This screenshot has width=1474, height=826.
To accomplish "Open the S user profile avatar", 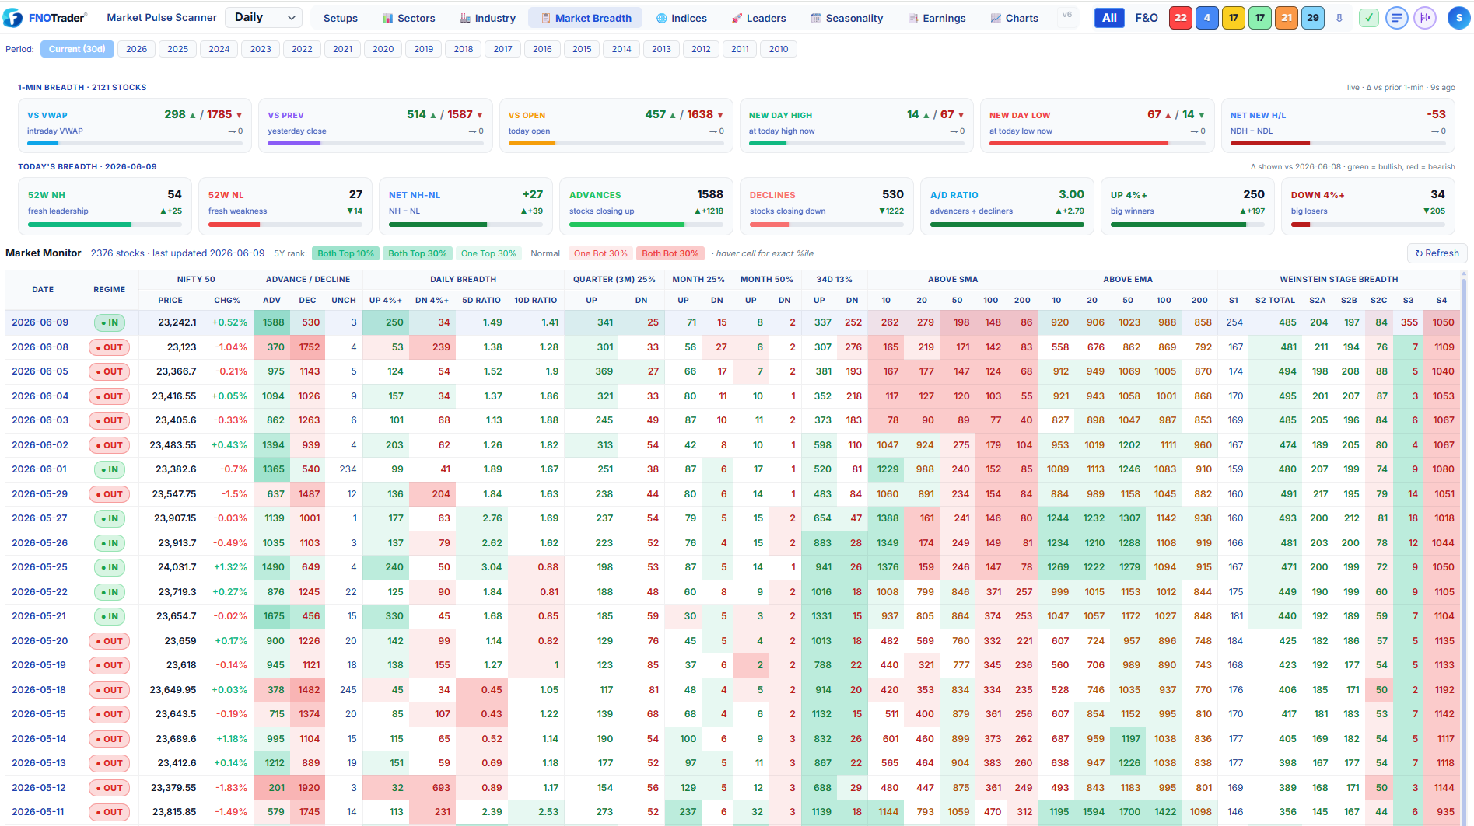I will point(1458,17).
